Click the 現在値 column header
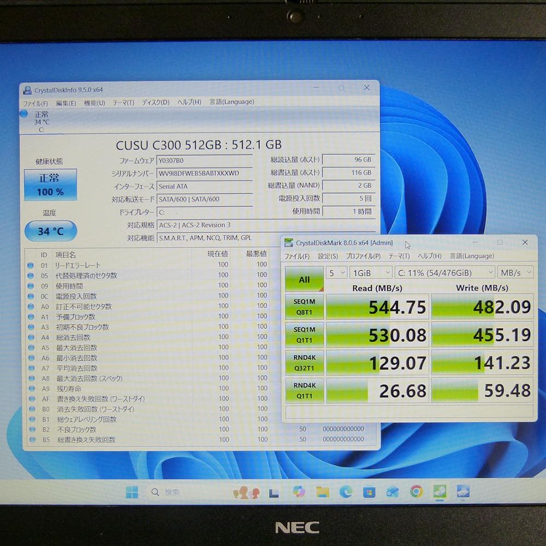Viewport: 546px width, 546px height. [218, 254]
